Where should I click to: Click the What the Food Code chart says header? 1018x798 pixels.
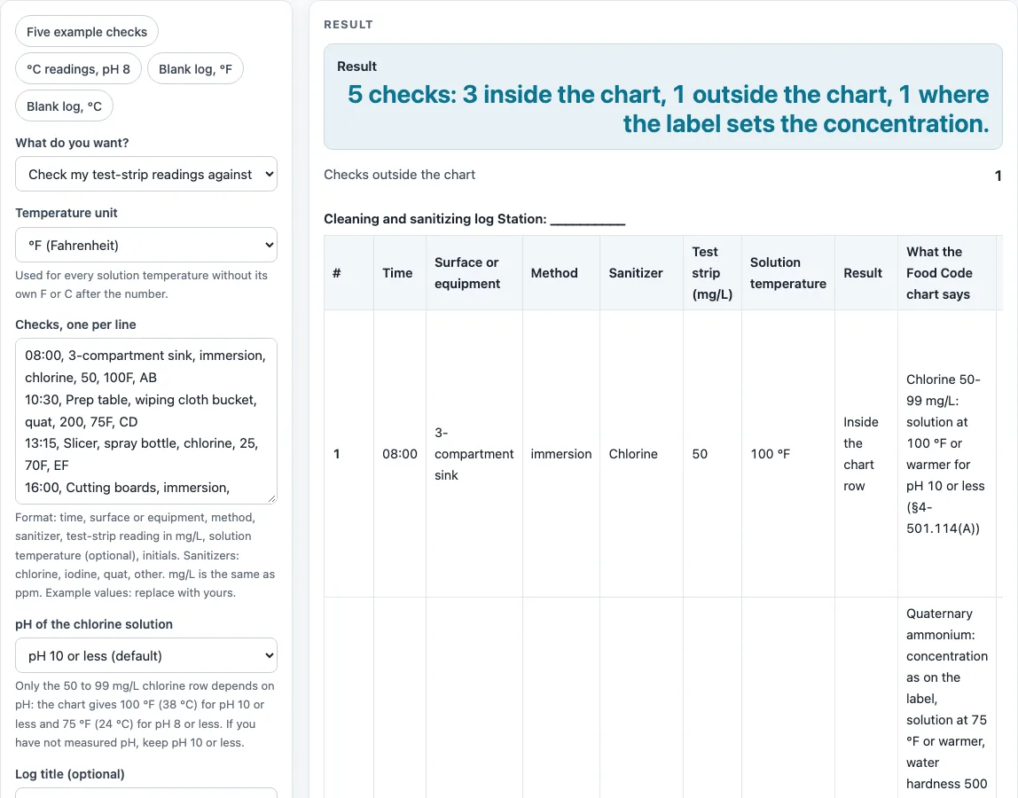coord(946,273)
